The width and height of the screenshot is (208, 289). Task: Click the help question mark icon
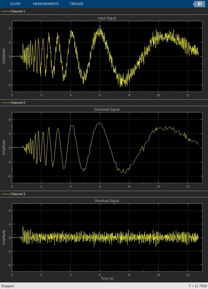pyautogui.click(x=200, y=4)
